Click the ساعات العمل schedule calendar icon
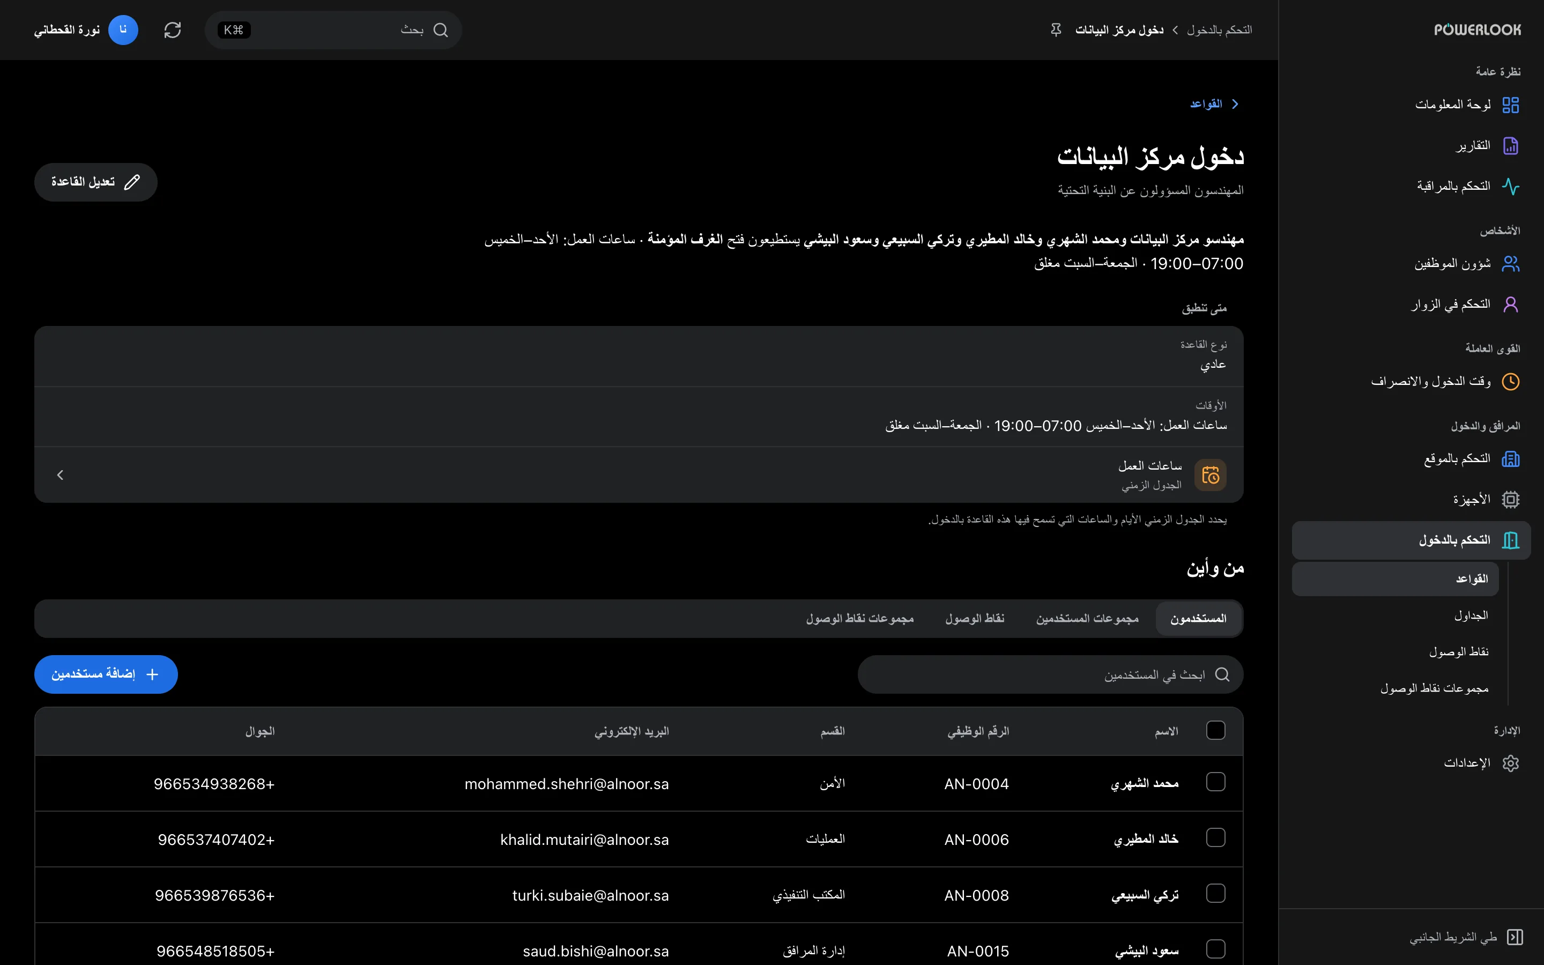1544x965 pixels. tap(1211, 475)
